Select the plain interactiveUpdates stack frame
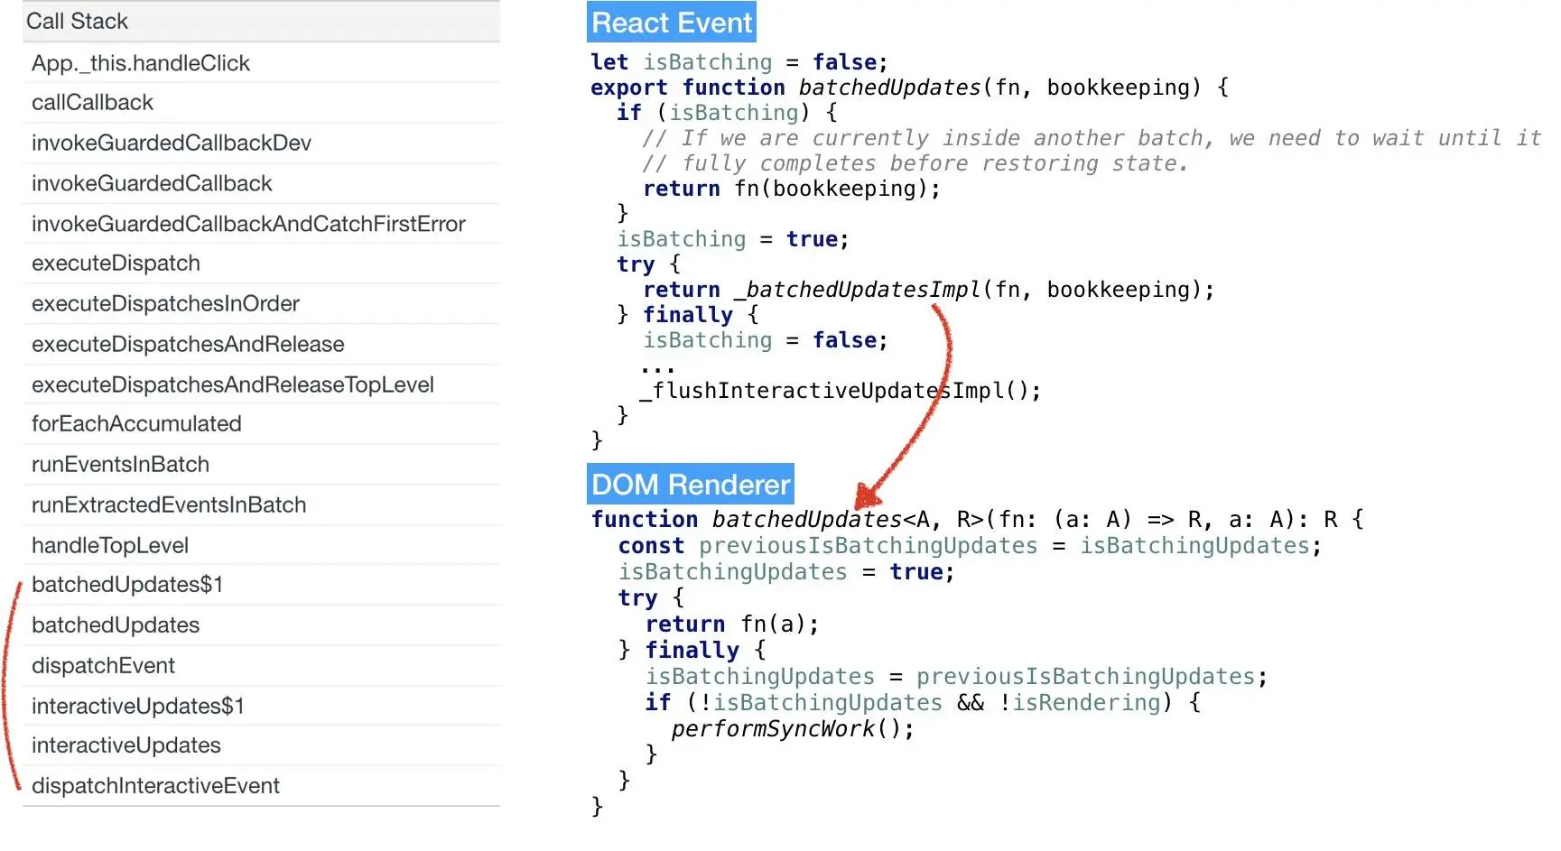The image size is (1561, 851). coord(261,745)
